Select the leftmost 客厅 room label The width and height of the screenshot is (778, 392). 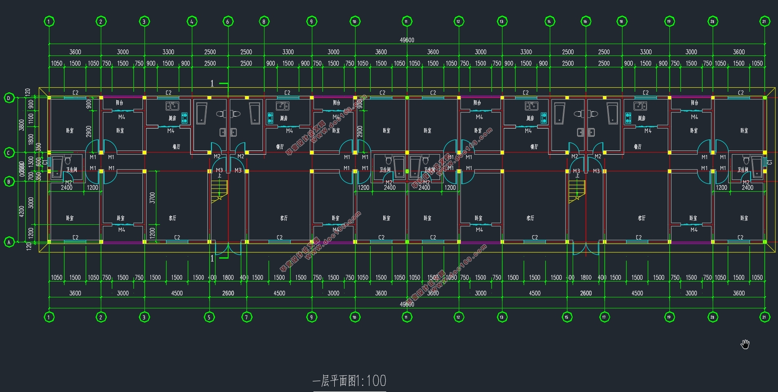coord(173,218)
